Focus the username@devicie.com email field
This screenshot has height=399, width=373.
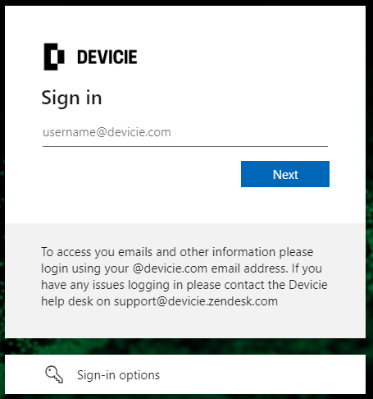point(185,132)
